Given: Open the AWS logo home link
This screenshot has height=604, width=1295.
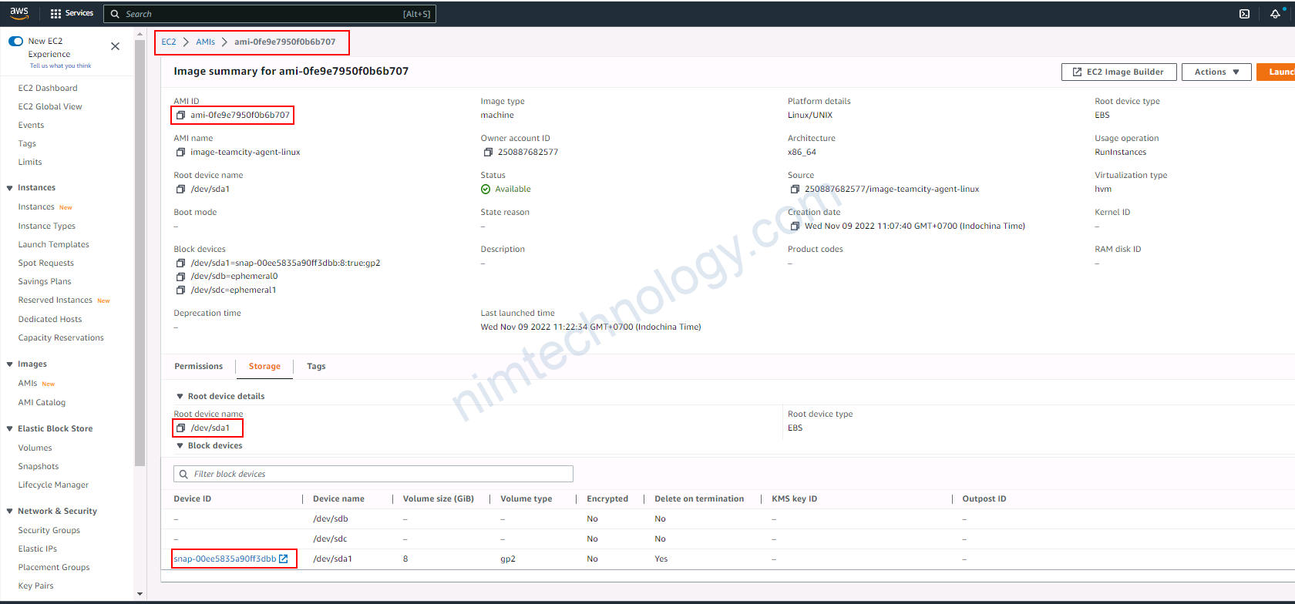Looking at the screenshot, I should click(19, 13).
